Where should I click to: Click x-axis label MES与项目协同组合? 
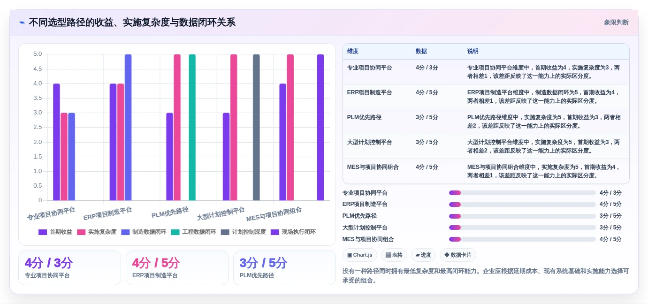[274, 214]
